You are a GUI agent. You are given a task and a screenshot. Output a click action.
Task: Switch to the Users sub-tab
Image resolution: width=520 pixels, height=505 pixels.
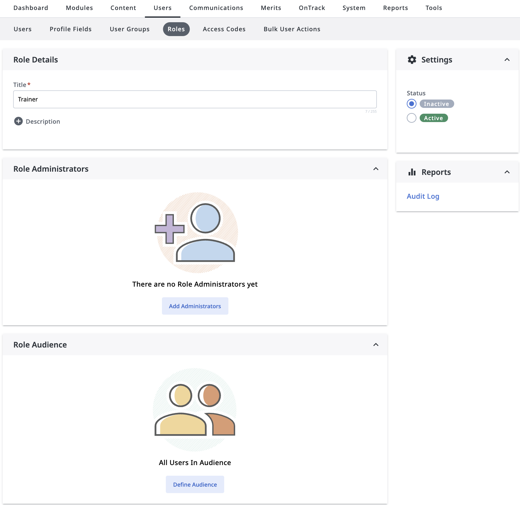click(23, 29)
